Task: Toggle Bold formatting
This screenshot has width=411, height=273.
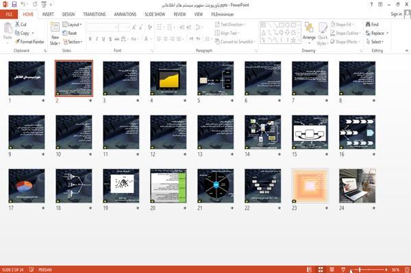Action: pyautogui.click(x=90, y=39)
